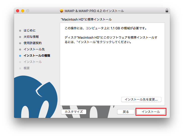
Task: Go back with the 戻る button
Action: tap(126, 112)
